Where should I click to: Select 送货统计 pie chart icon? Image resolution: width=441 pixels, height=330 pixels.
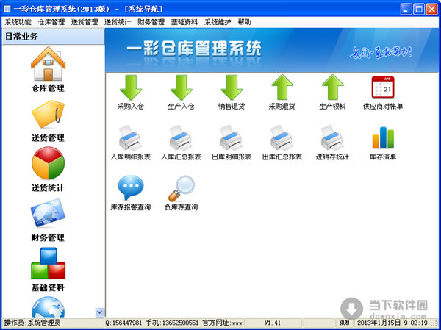coord(48,163)
